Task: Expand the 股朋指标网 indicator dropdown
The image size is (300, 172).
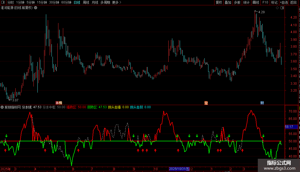Action: tap(2, 107)
